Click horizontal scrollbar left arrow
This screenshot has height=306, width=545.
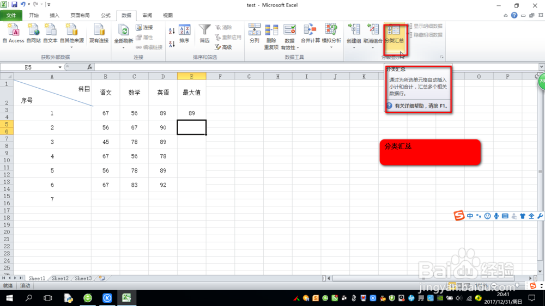click(329, 278)
